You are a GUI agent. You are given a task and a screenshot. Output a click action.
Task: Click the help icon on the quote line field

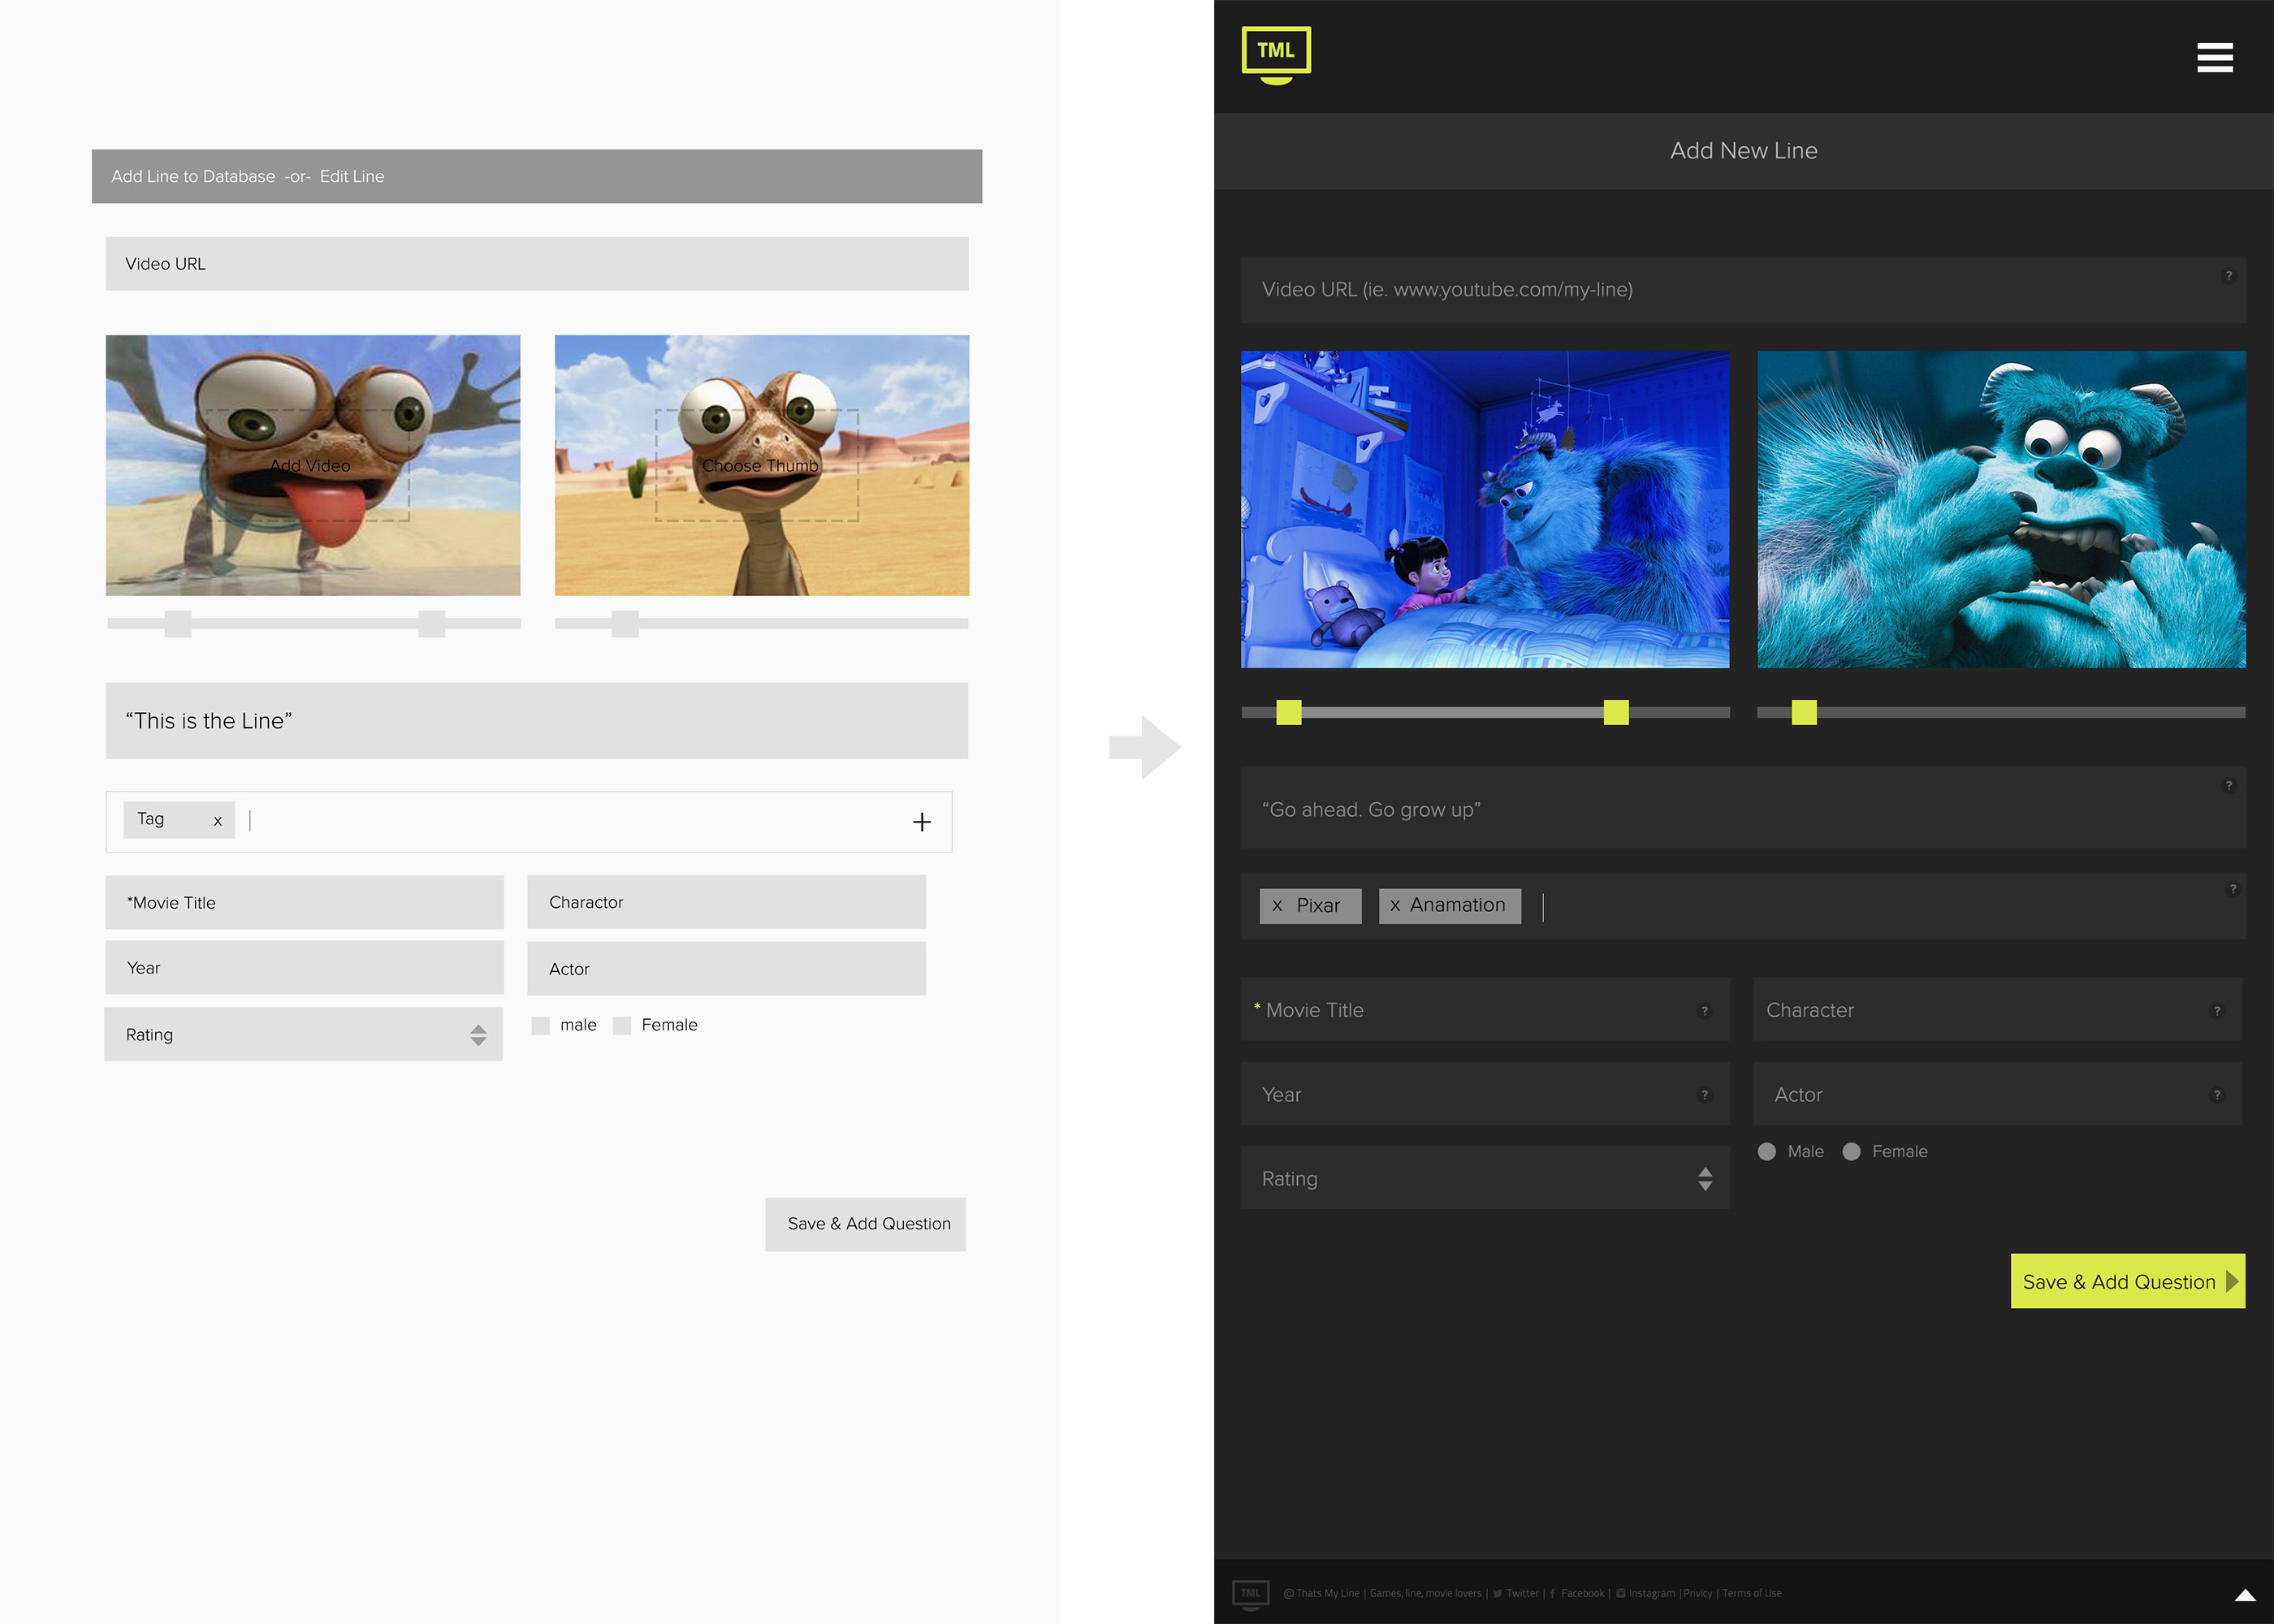[2229, 786]
